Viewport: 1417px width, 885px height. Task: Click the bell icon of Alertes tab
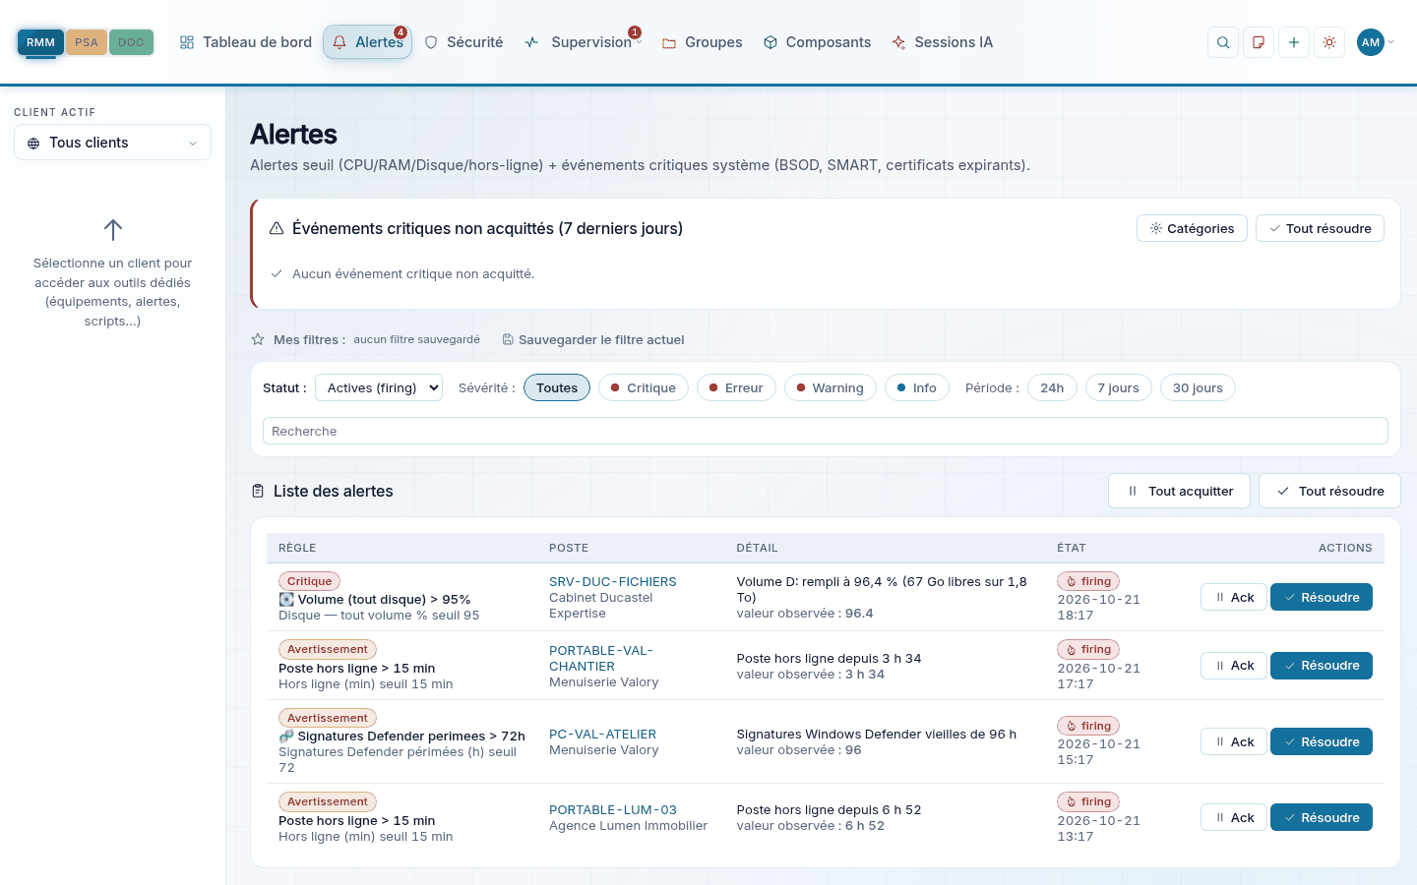(339, 42)
